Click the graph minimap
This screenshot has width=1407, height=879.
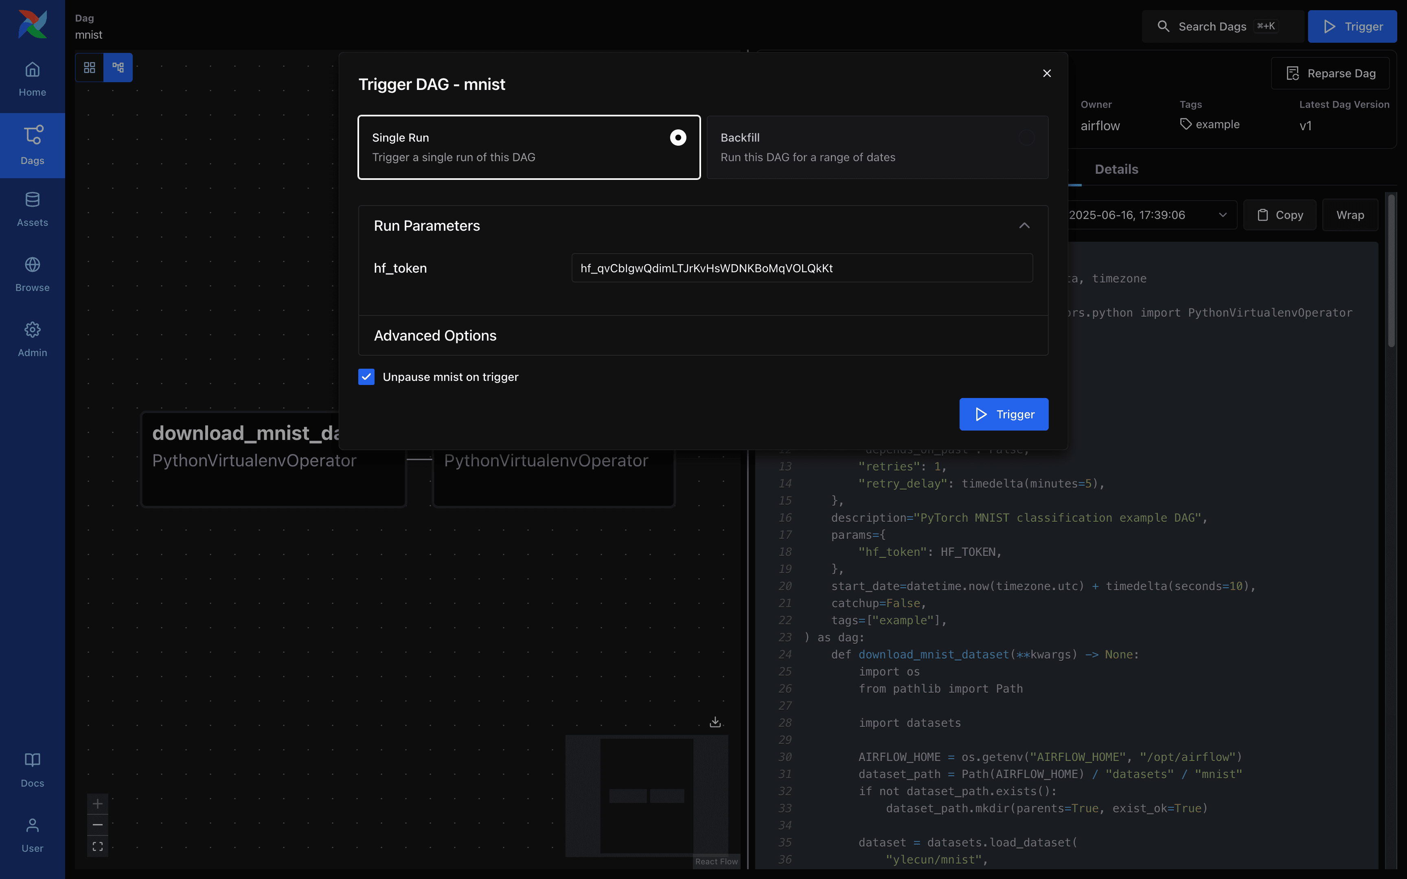647,795
